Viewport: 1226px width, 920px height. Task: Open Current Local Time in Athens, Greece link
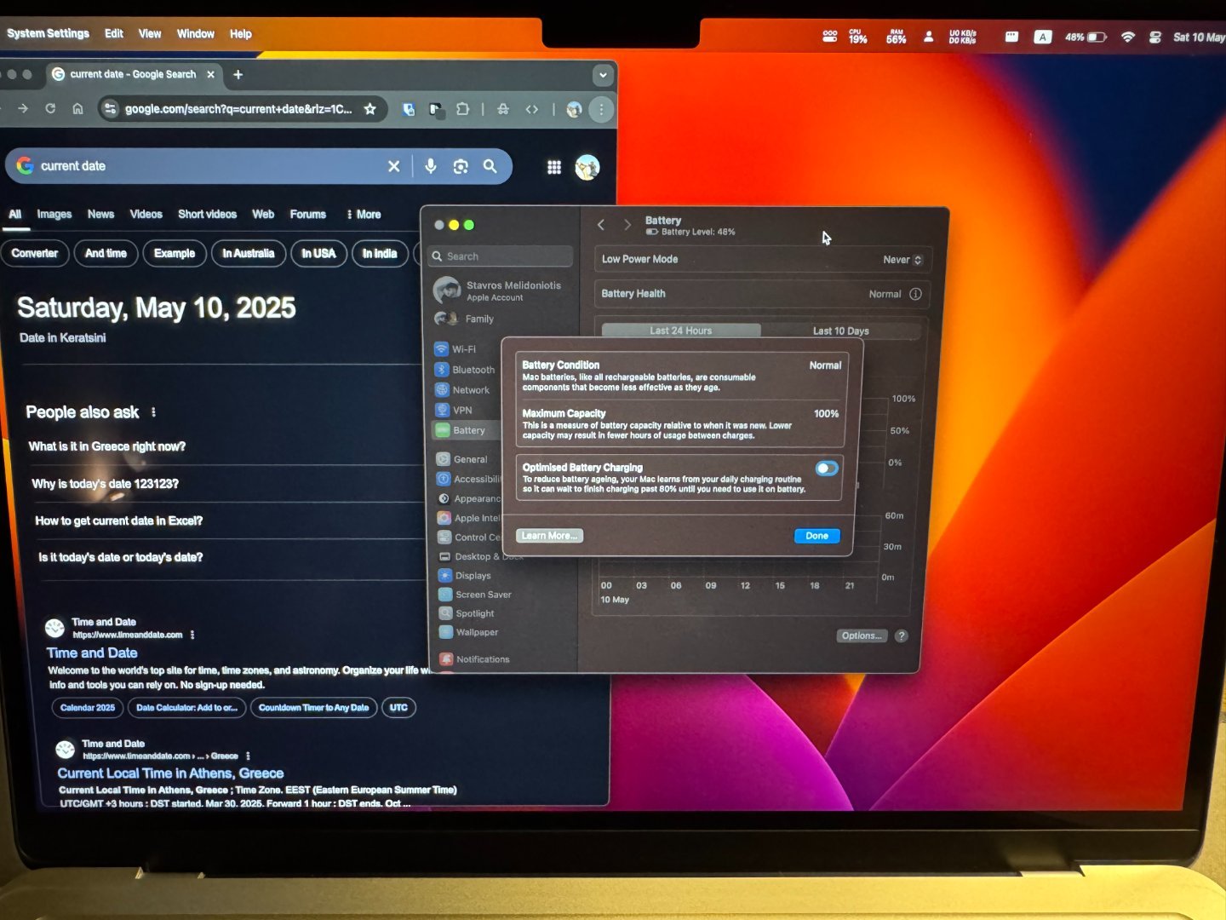(x=170, y=773)
